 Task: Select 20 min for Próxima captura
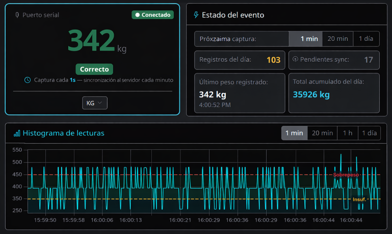coord(338,39)
